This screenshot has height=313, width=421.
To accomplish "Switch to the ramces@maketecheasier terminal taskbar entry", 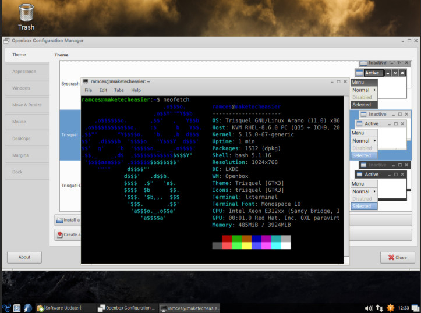I will click(x=190, y=308).
